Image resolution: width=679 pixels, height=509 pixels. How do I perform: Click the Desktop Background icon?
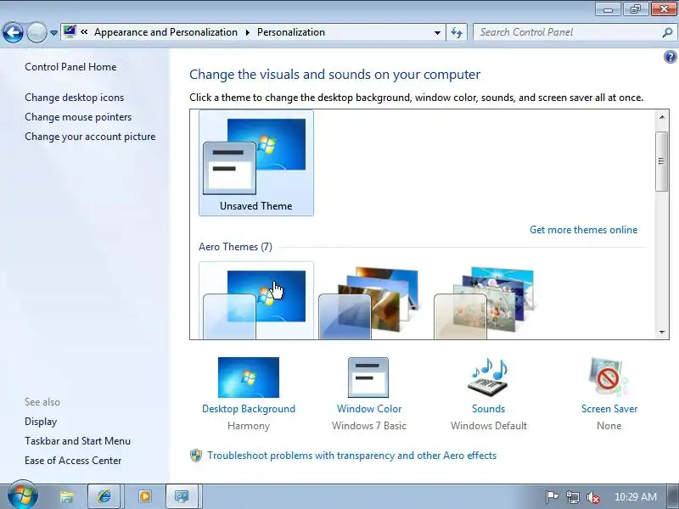249,377
